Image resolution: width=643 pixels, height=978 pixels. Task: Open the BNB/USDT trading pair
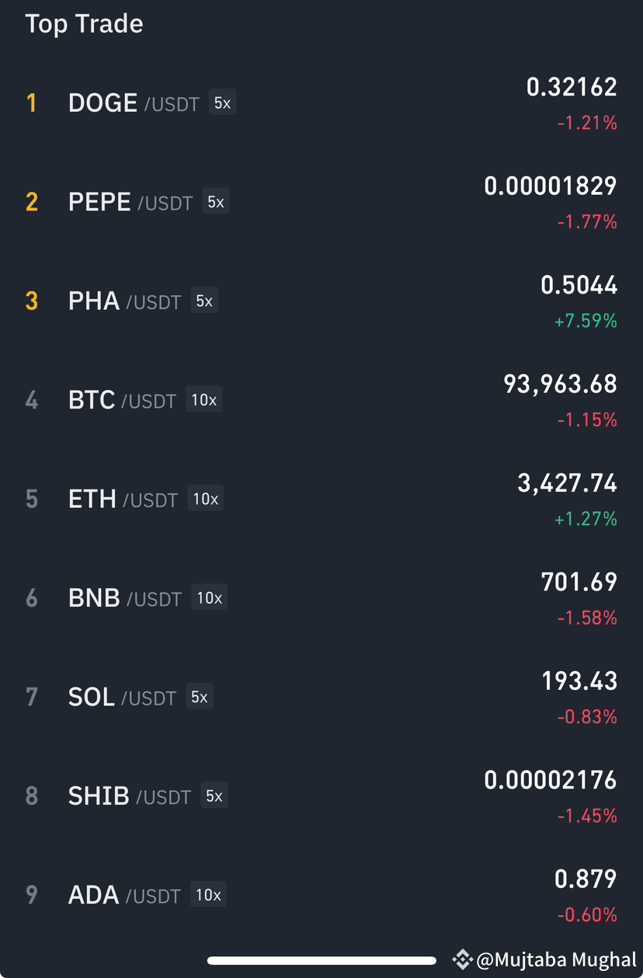(321, 597)
